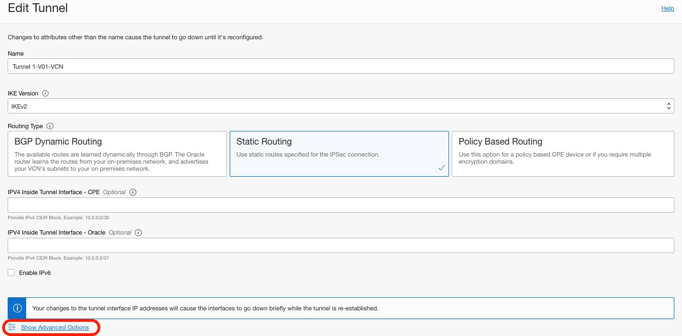
Task: Click Show Advanced Options link
Action: coord(55,327)
